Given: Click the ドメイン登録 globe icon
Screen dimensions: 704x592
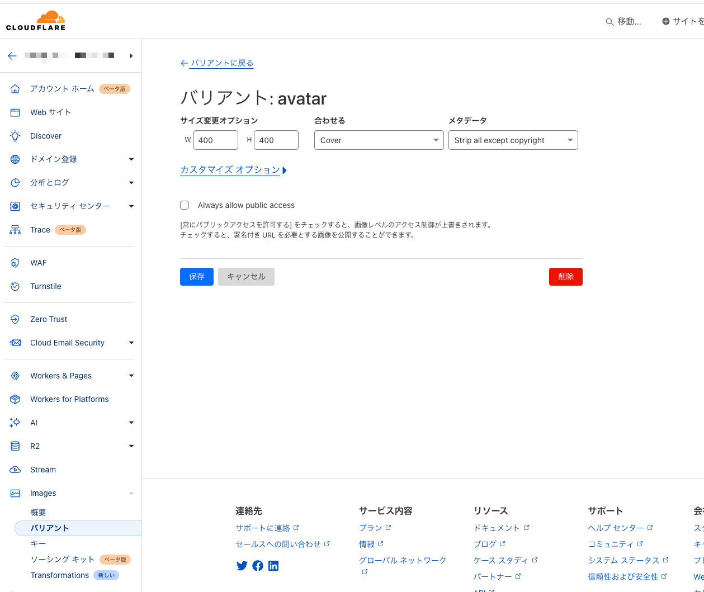Looking at the screenshot, I should pyautogui.click(x=15, y=159).
